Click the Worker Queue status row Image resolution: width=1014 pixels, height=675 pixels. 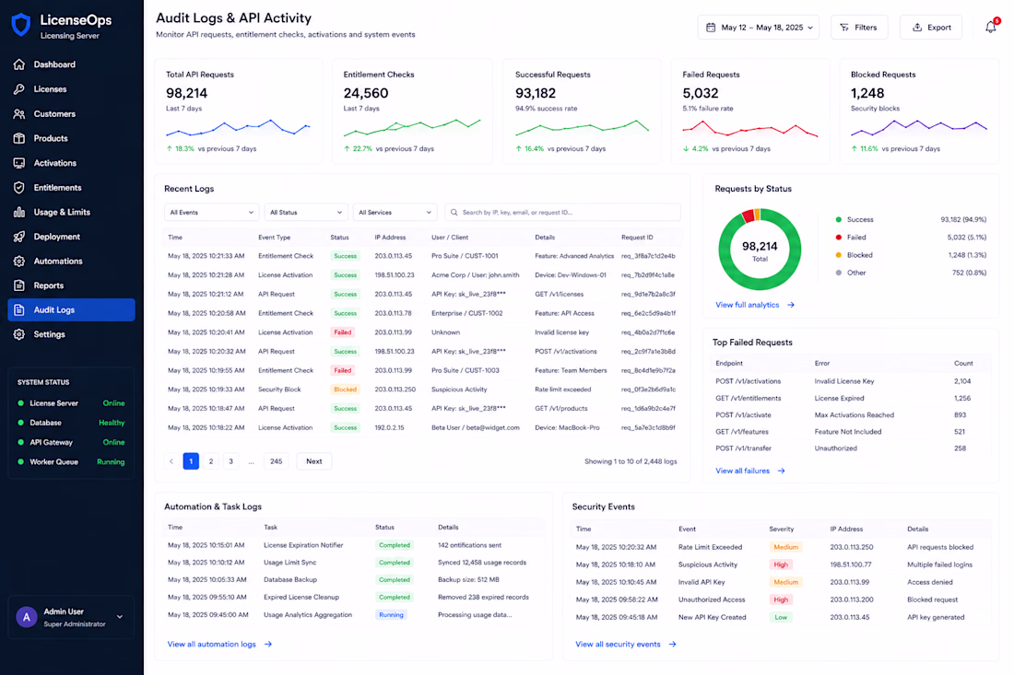pyautogui.click(x=71, y=462)
